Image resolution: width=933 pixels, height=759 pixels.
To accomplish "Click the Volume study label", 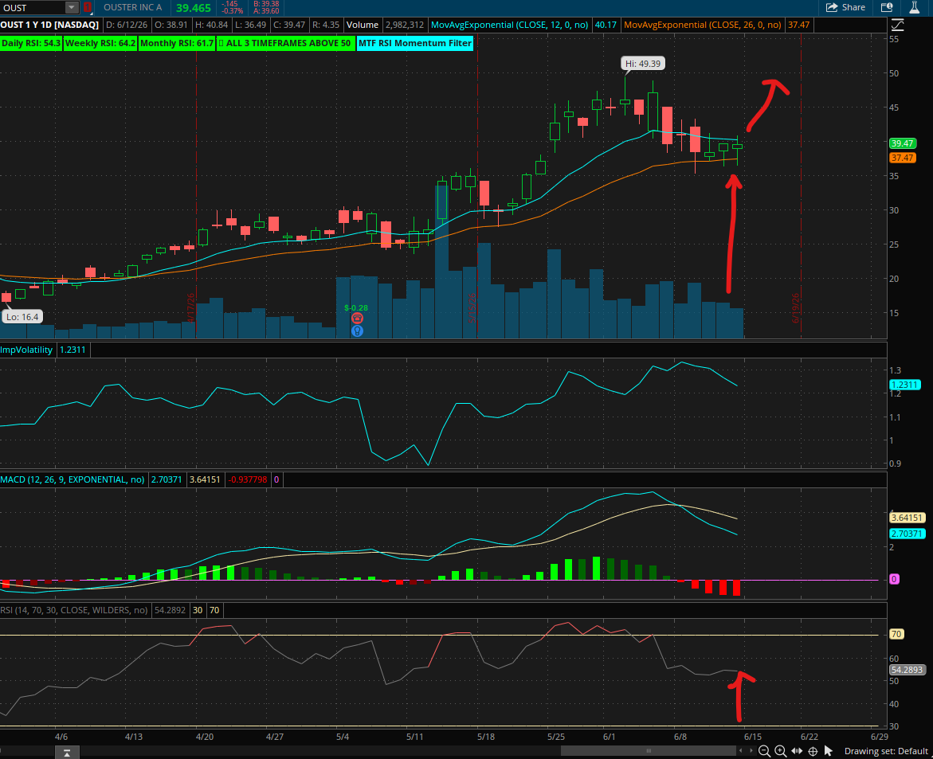I will point(363,25).
